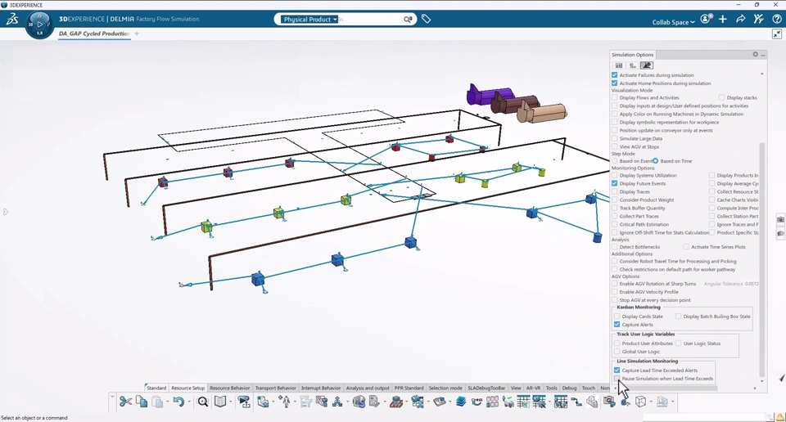
Task: Select the first Simulation Options tab icon
Action: [619, 65]
